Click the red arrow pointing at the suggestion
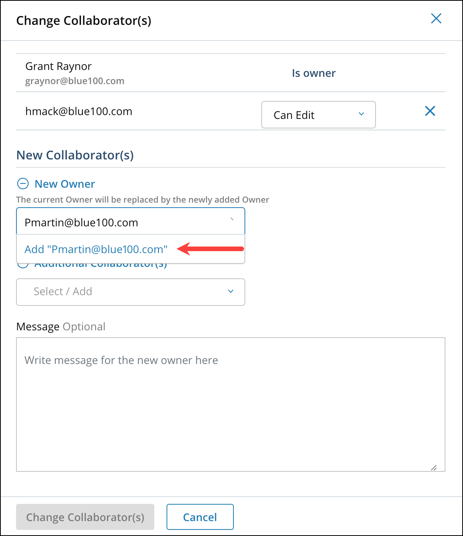This screenshot has width=463, height=536. 210,249
